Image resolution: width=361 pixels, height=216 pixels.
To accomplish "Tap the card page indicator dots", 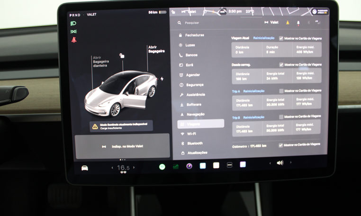I will click(123, 160).
